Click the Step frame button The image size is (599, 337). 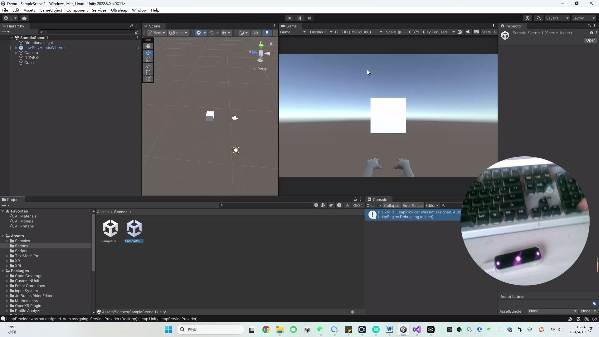coord(309,18)
